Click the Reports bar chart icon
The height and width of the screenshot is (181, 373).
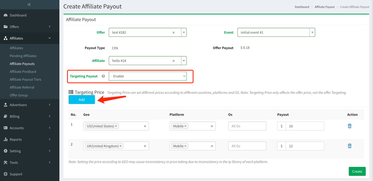6,139
